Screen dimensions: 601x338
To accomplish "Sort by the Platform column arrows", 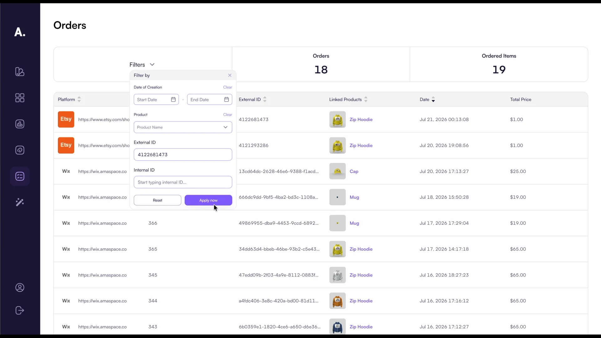I will 79,100.
